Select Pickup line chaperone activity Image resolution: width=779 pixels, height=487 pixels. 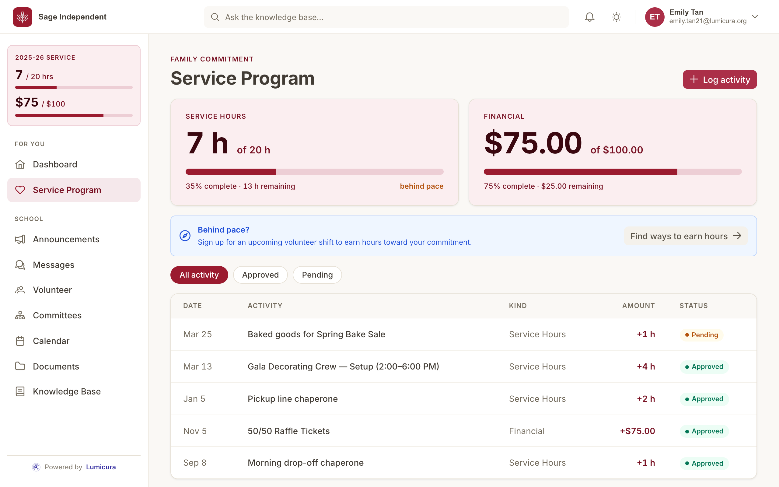[x=293, y=399]
